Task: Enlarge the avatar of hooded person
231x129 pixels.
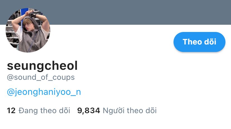Action: tap(28, 30)
